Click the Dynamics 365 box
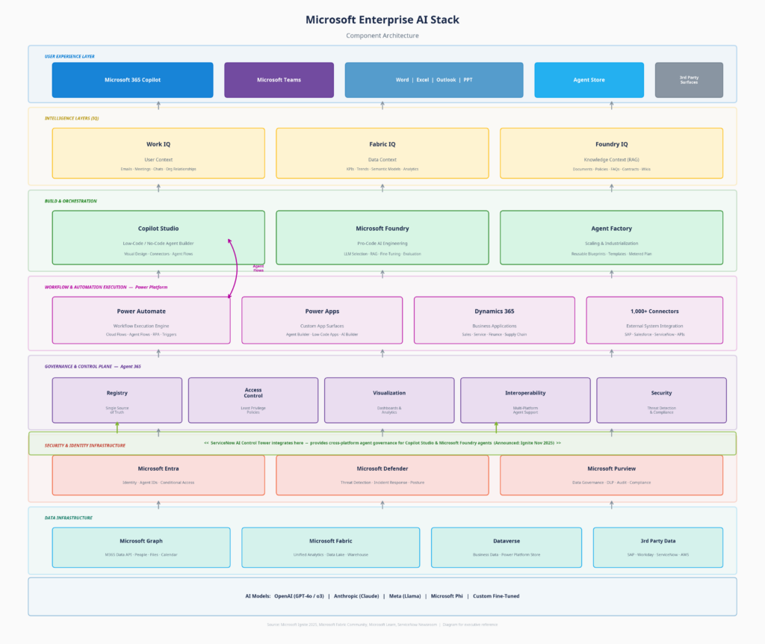Screen dimensions: 765x644 pos(494,320)
